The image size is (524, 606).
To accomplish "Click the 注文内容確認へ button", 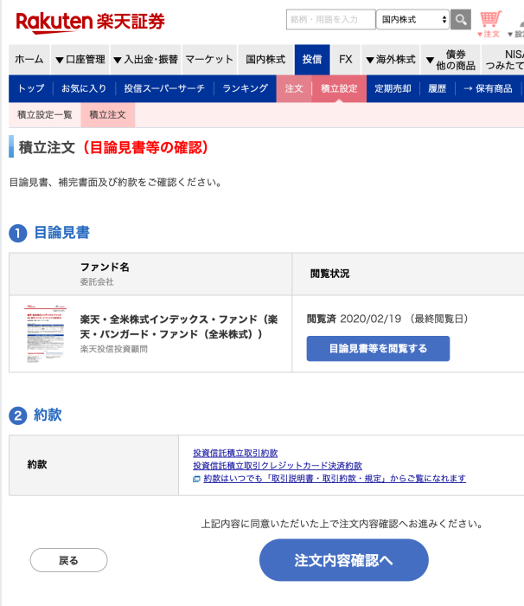I will point(343,560).
